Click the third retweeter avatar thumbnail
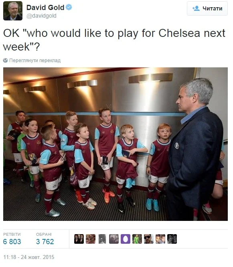Image resolution: width=233 pixels, height=267 pixels. [x=102, y=239]
